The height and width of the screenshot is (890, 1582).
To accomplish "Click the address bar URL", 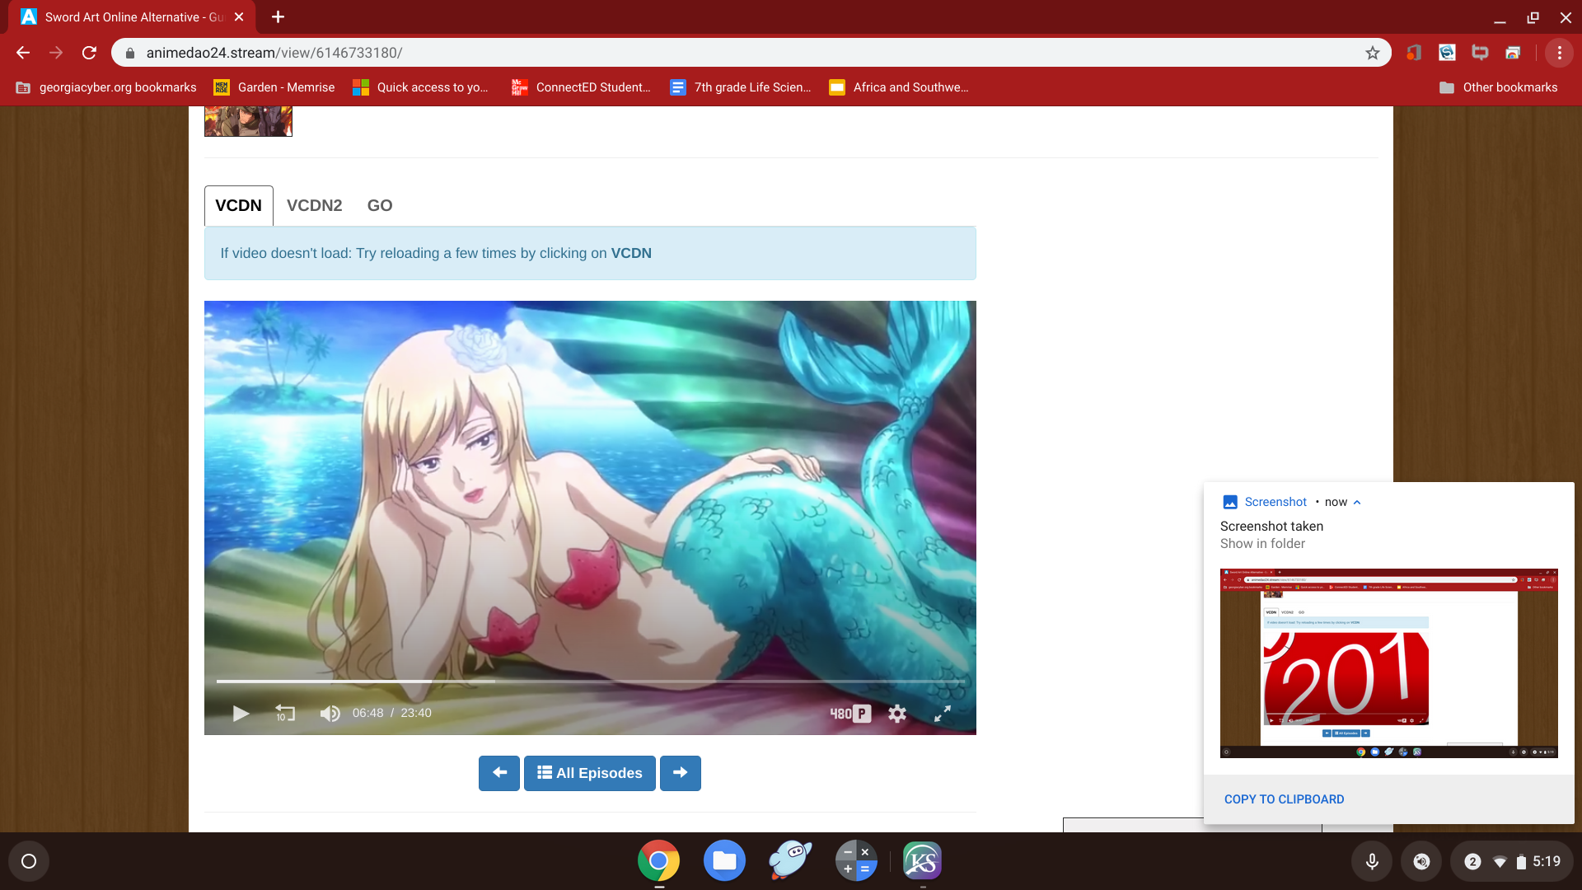I will [274, 53].
